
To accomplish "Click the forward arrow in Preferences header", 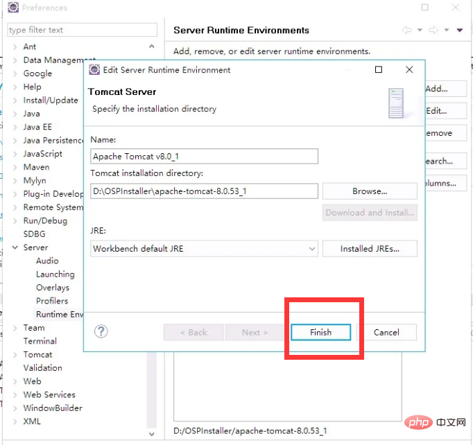I will pyautogui.click(x=432, y=30).
